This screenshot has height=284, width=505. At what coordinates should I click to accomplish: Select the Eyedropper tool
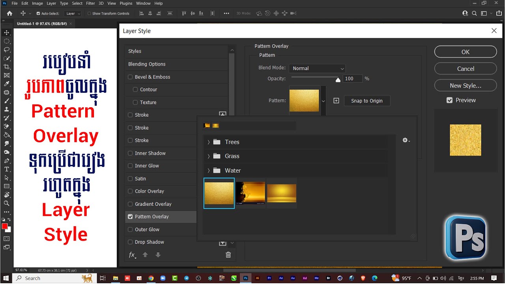7,84
